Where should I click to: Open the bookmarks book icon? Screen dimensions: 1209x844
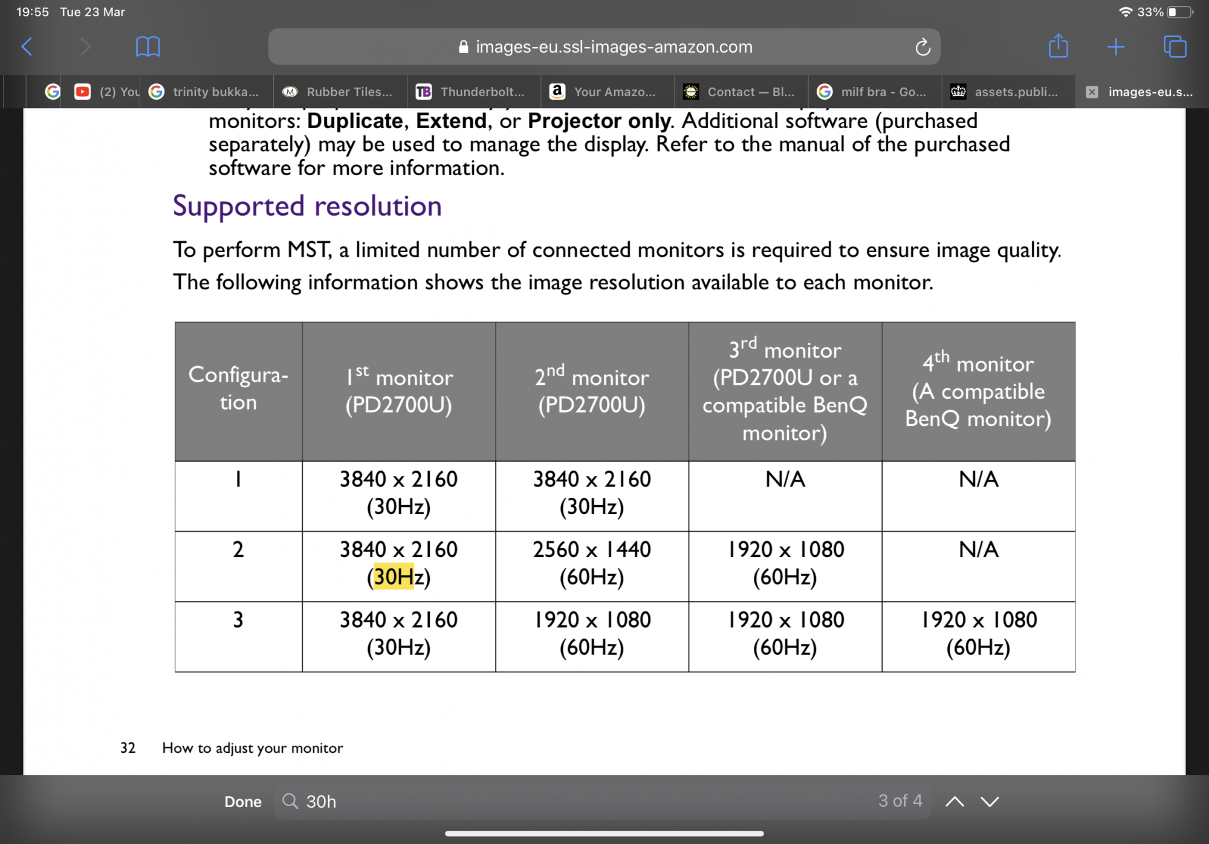click(x=147, y=47)
